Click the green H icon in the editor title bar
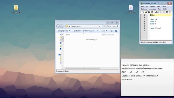The width and height of the screenshot is (174, 98). (141, 4)
